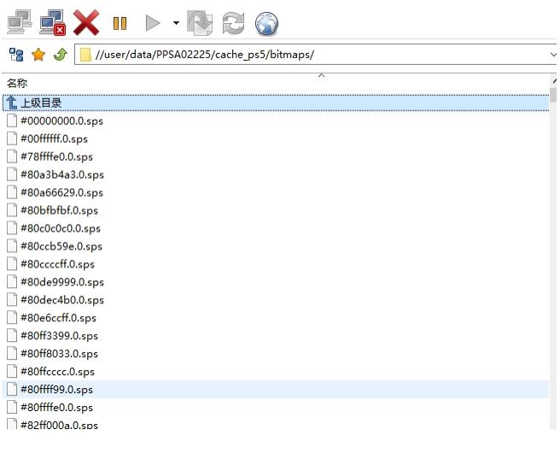Click the yellow folder icon in path bar

(85, 55)
